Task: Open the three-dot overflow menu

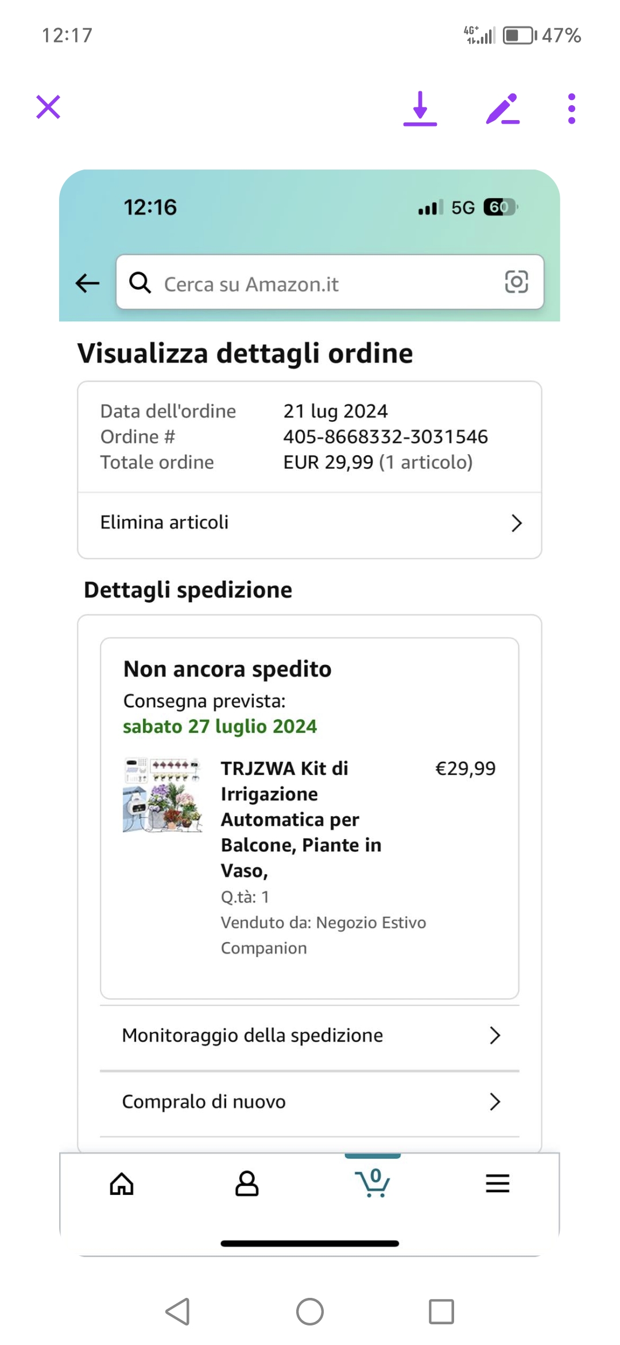Action: 571,108
